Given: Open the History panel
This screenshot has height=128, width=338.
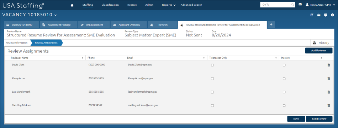Looking at the screenshot, I should [x=321, y=43].
